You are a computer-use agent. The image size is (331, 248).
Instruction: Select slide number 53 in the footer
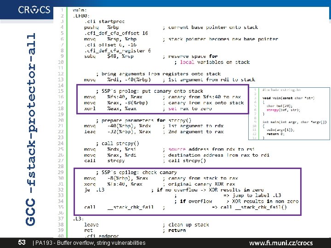pos(22,242)
